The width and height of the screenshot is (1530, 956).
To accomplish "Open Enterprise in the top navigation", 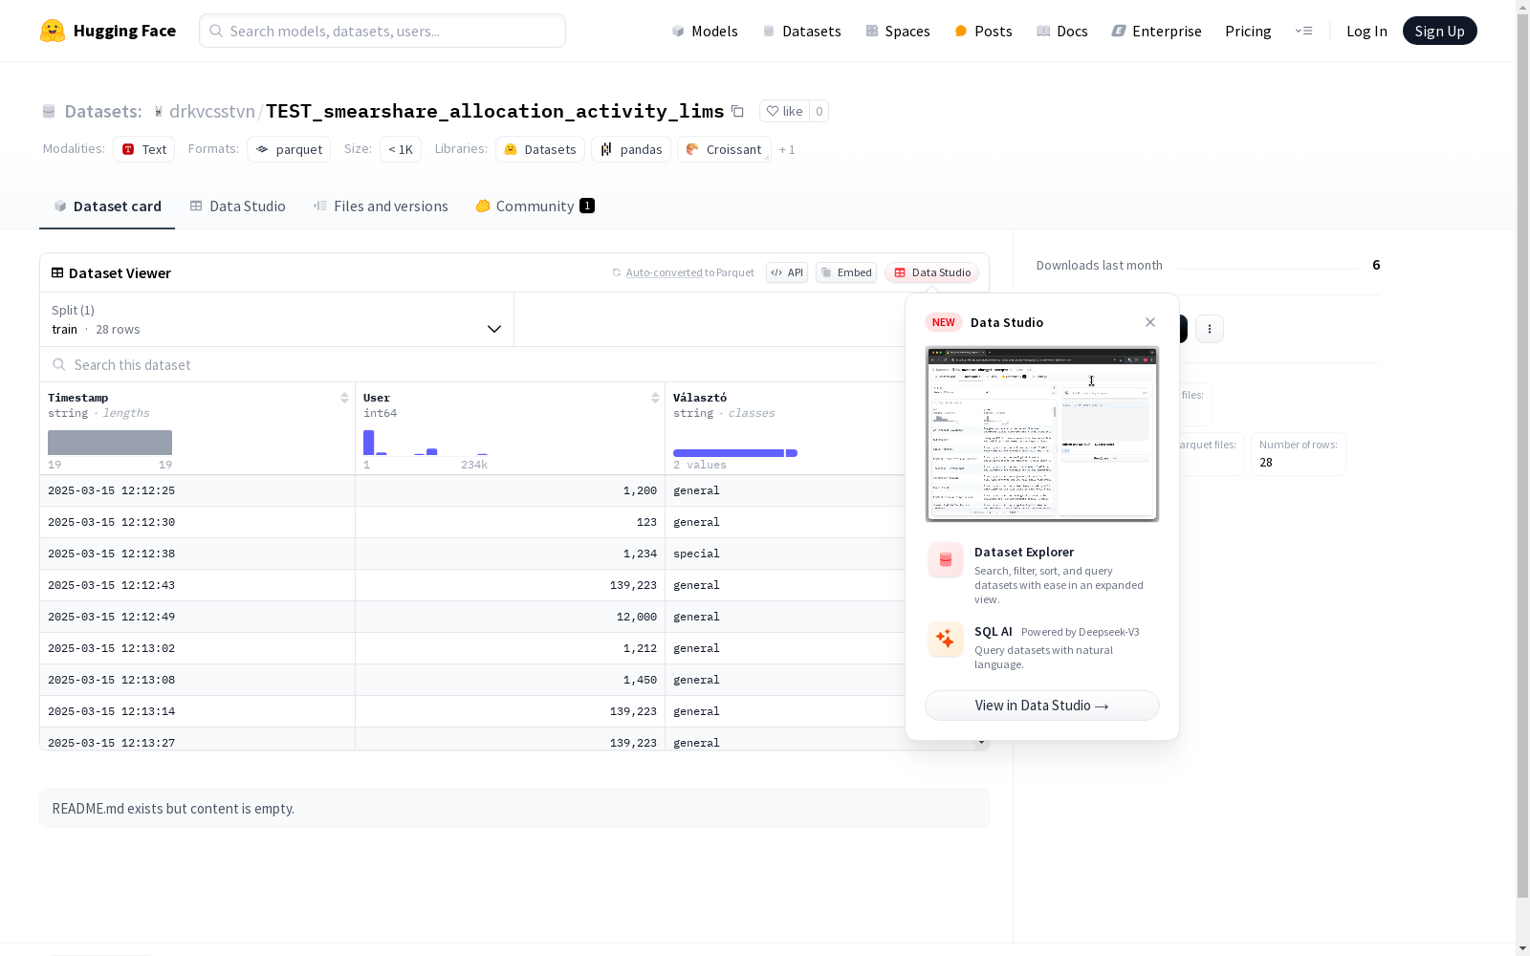I will [x=1156, y=31].
